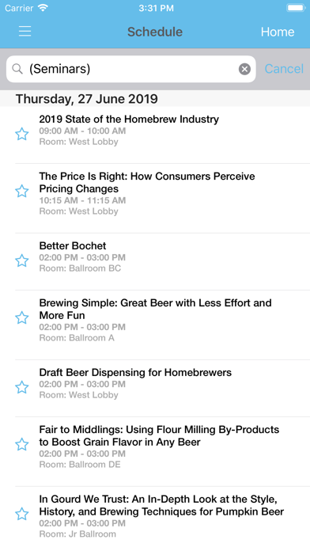Favorite the 2019 State of the Homebrew Industry star
Image resolution: width=310 pixels, height=551 pixels.
coord(22,134)
